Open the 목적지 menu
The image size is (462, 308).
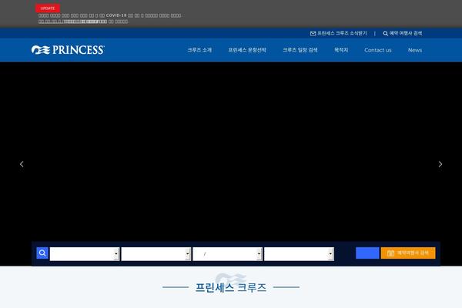tap(341, 50)
